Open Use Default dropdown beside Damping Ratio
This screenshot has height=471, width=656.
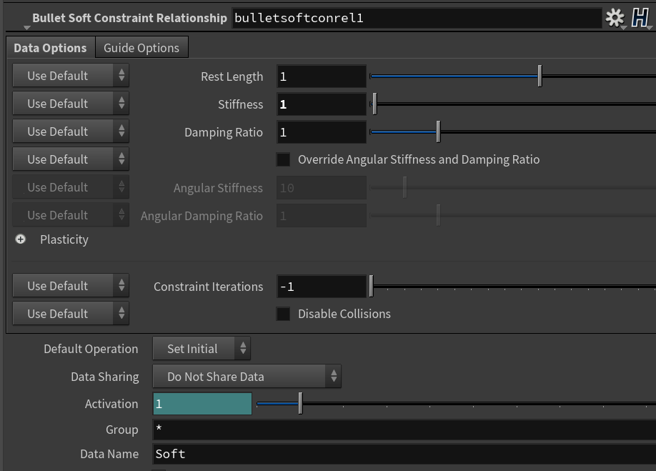point(71,132)
